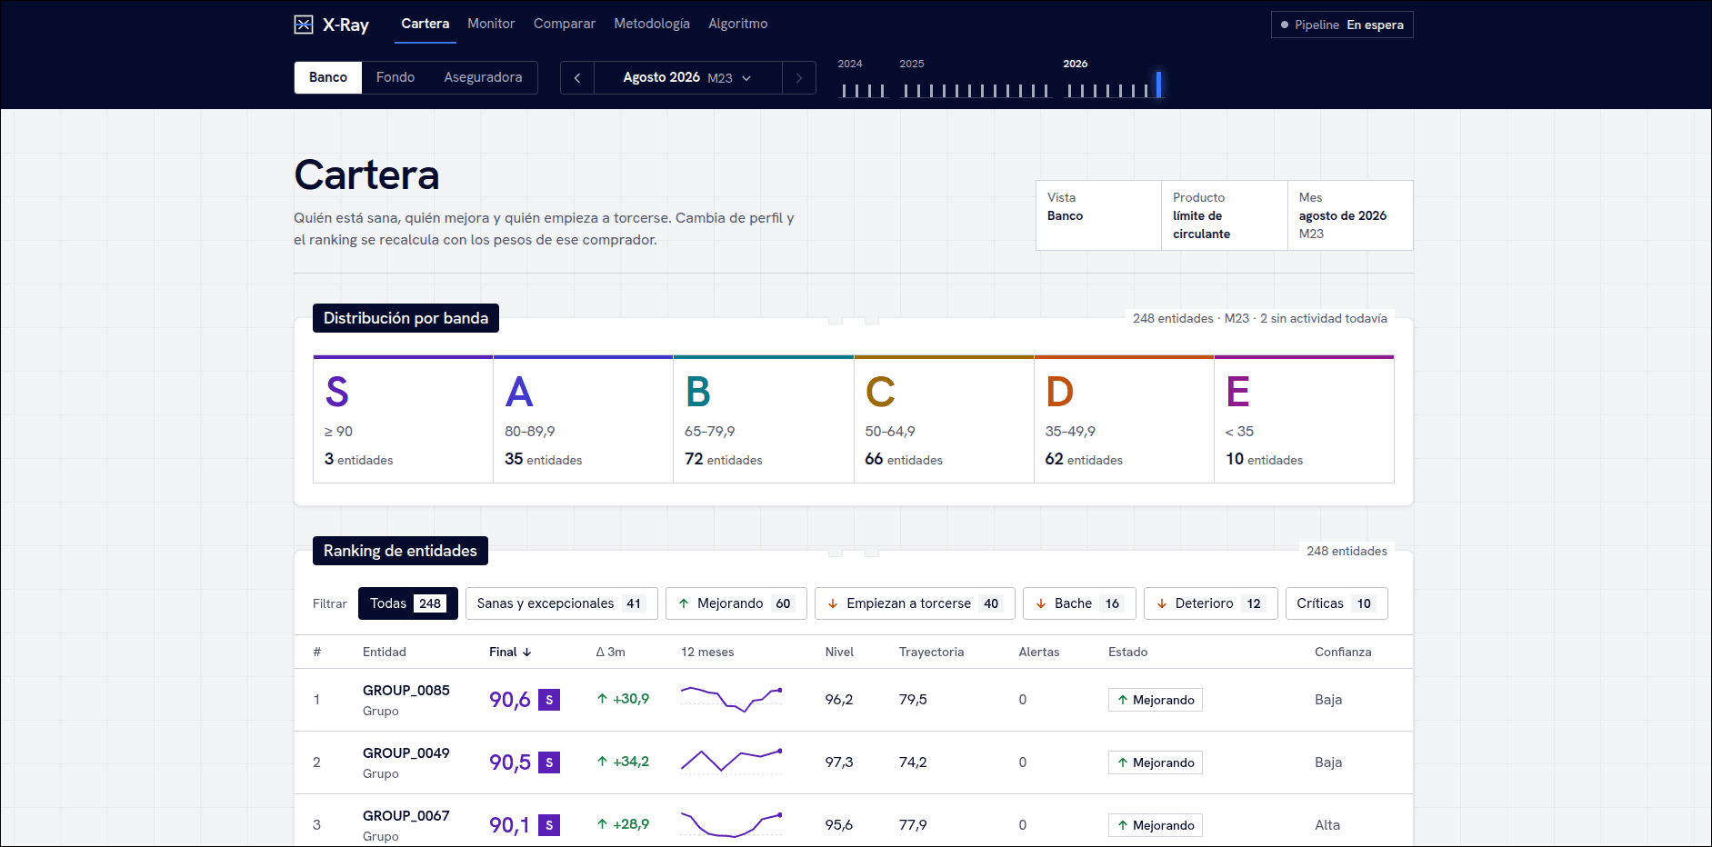Click the 12-month sparkline of GROUP_0049
This screenshot has height=847, width=1712.
[732, 762]
